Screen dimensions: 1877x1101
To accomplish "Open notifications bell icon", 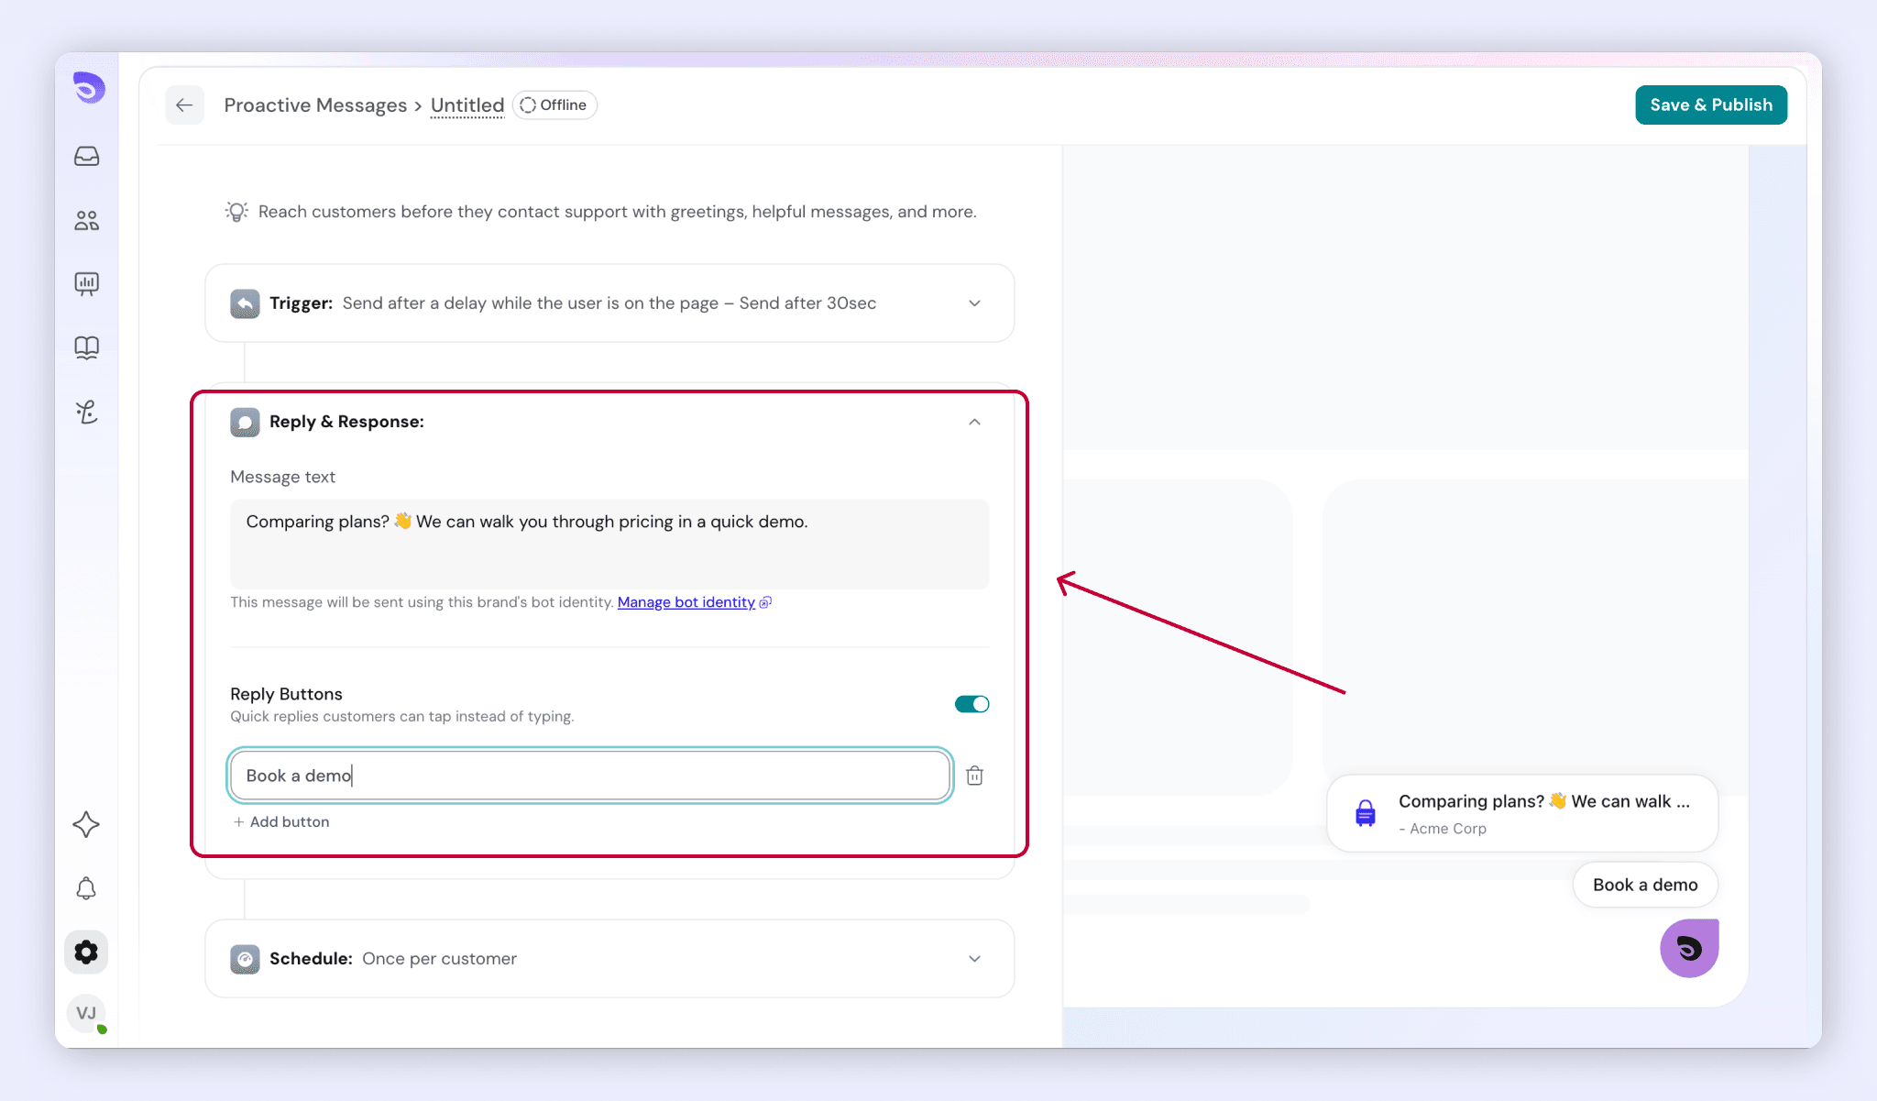I will pyautogui.click(x=86, y=888).
